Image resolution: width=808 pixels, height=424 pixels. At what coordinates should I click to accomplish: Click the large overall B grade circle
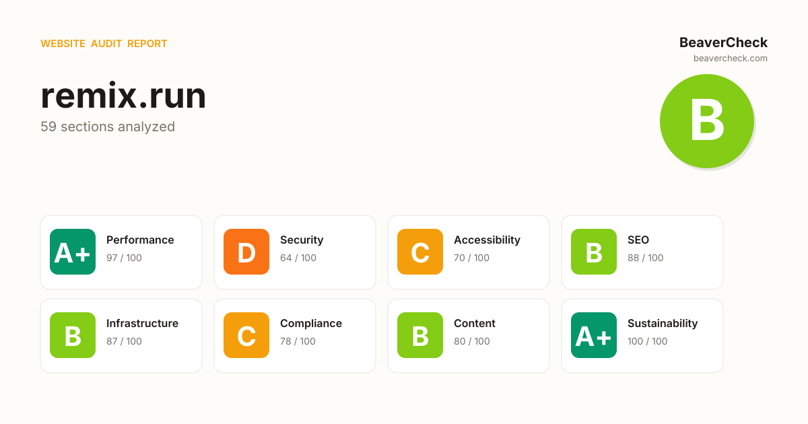(x=707, y=121)
